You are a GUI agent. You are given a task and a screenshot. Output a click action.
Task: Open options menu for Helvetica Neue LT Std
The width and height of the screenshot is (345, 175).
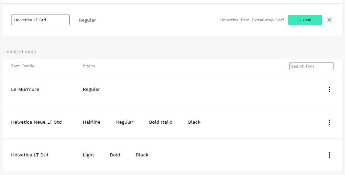pos(329,122)
